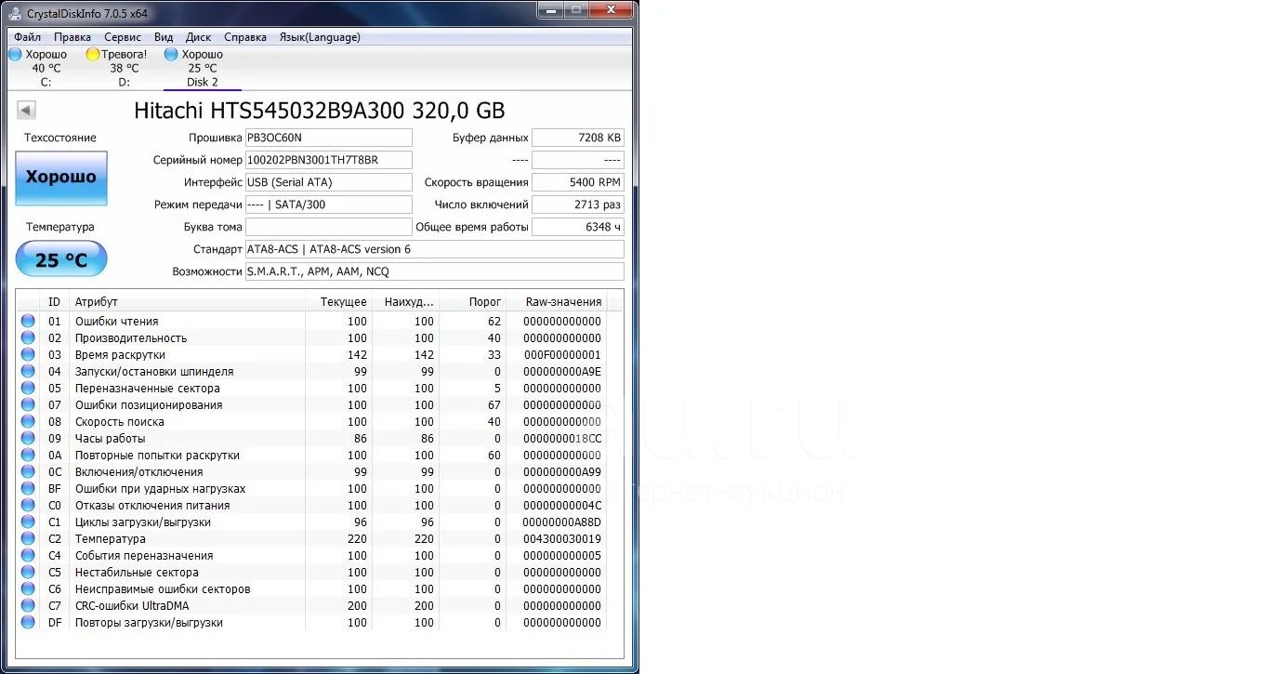Viewport: 1264px width, 674px height.
Task: Click the Общее время работы value
Action: point(578,227)
